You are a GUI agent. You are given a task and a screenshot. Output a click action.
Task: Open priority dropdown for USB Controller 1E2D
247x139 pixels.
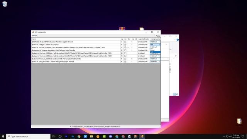(155, 56)
